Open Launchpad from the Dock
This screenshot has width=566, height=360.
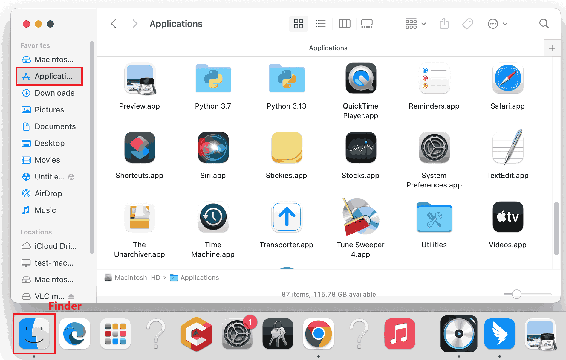point(115,334)
